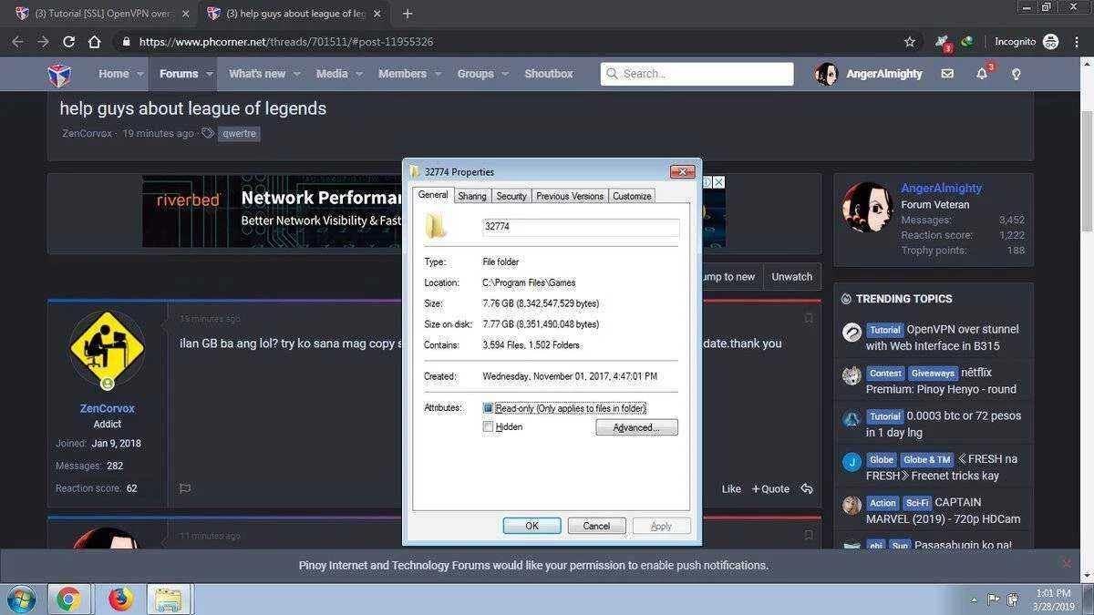The image size is (1094, 615).
Task: Open the Shoutbox nav item
Action: 549,74
